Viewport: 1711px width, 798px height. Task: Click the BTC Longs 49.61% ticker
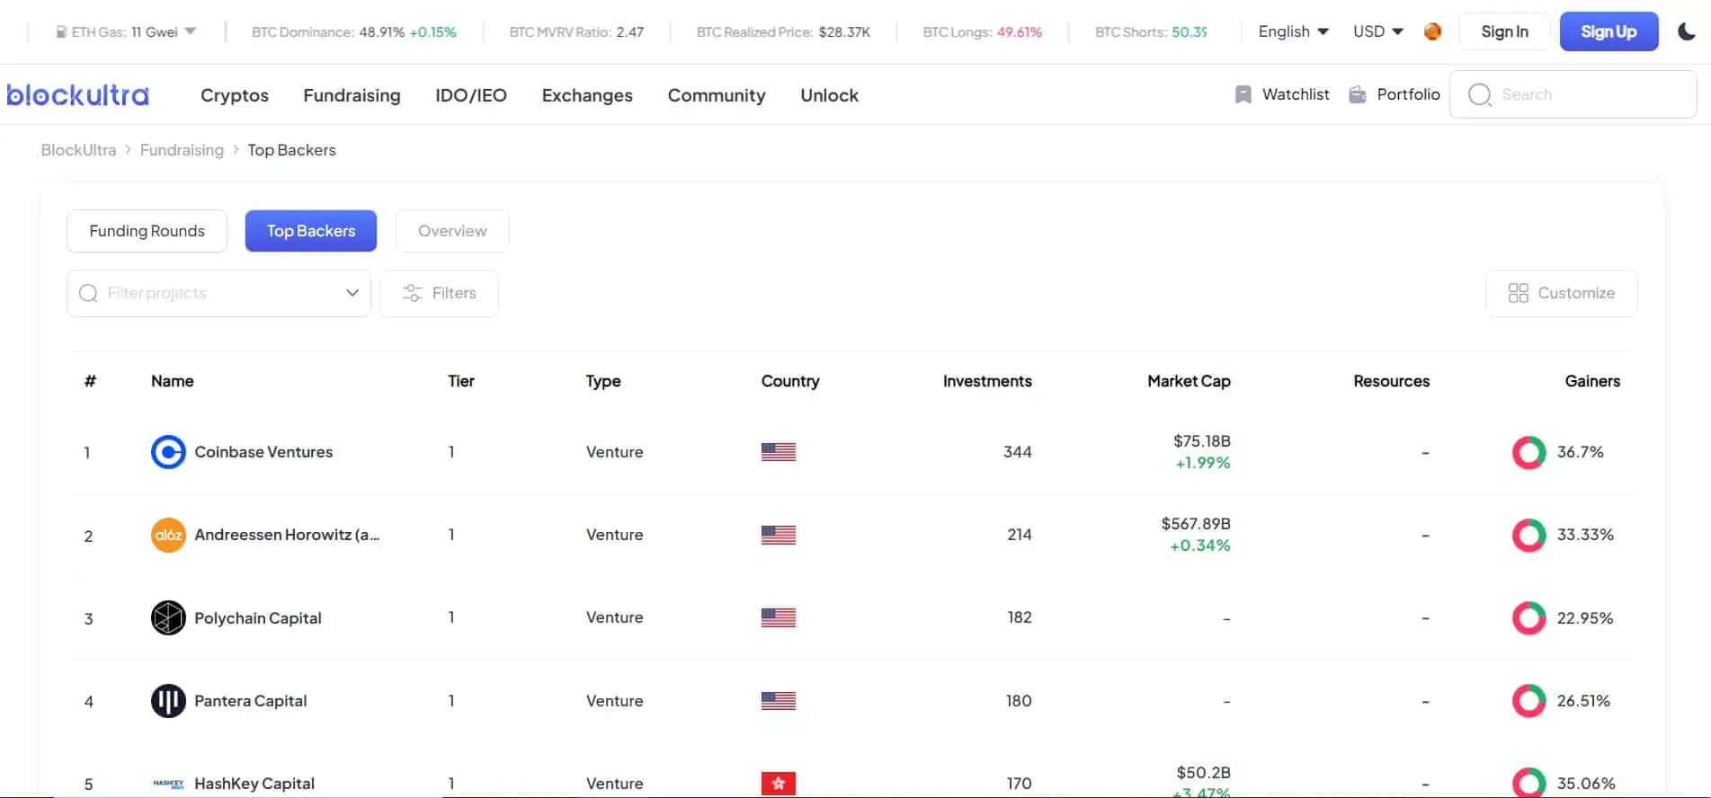983,32
